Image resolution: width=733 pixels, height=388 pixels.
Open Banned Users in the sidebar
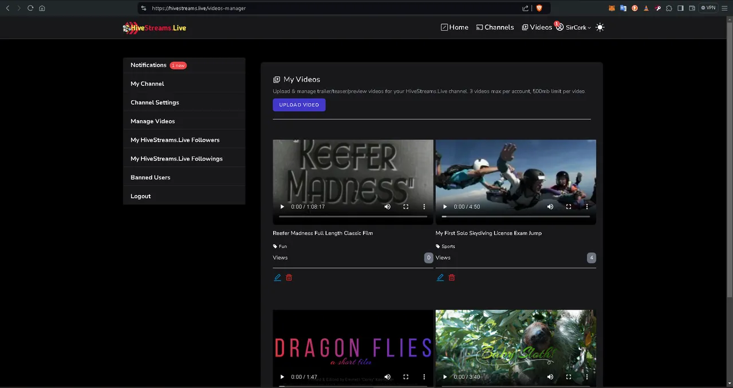[x=184, y=178]
